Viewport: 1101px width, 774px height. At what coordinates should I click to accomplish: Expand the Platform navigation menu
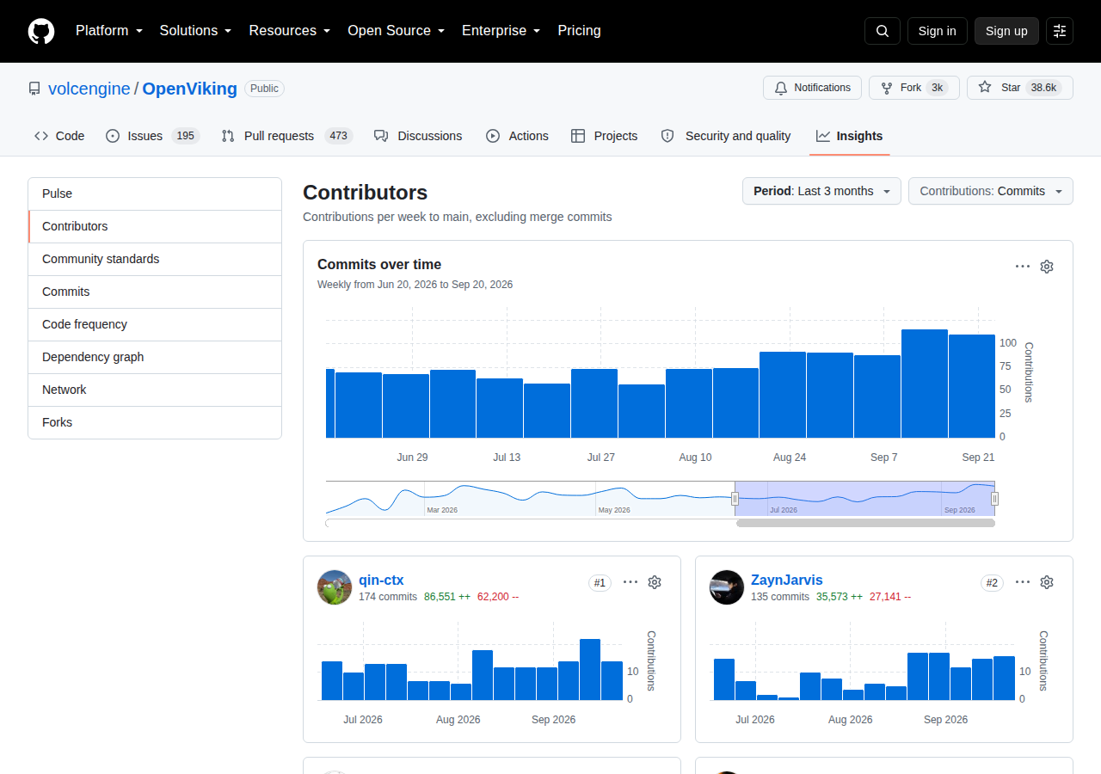point(109,31)
